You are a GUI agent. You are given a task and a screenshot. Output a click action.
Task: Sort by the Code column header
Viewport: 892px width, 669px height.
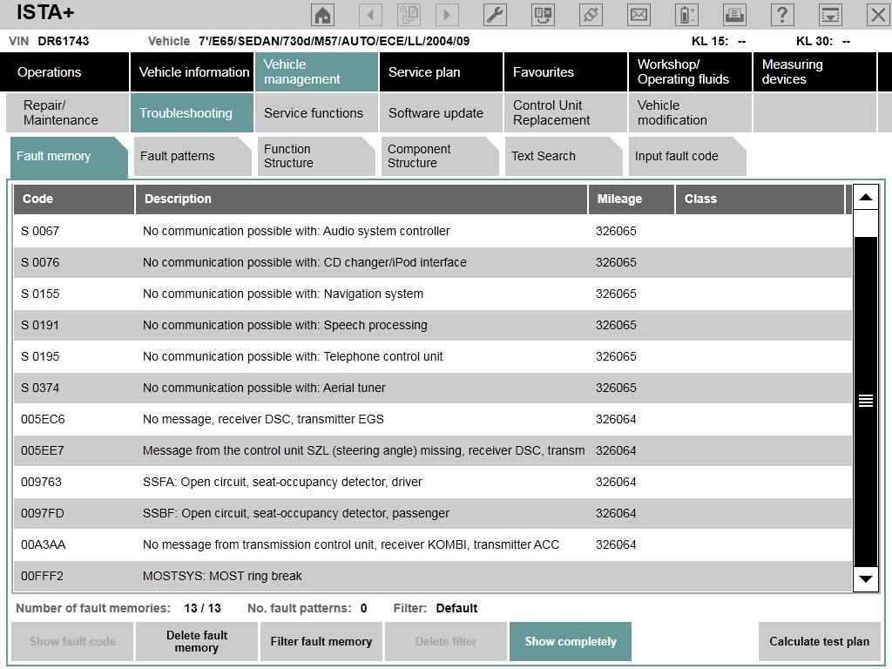(x=74, y=199)
